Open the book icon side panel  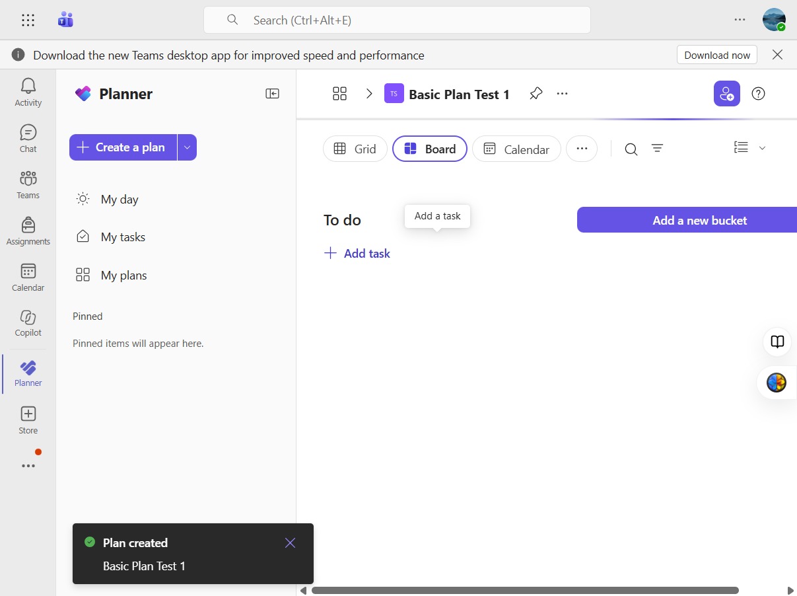click(778, 342)
